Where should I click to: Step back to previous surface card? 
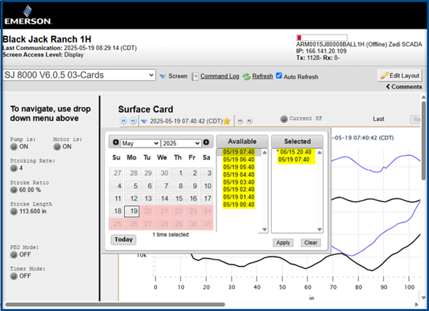tap(132, 121)
